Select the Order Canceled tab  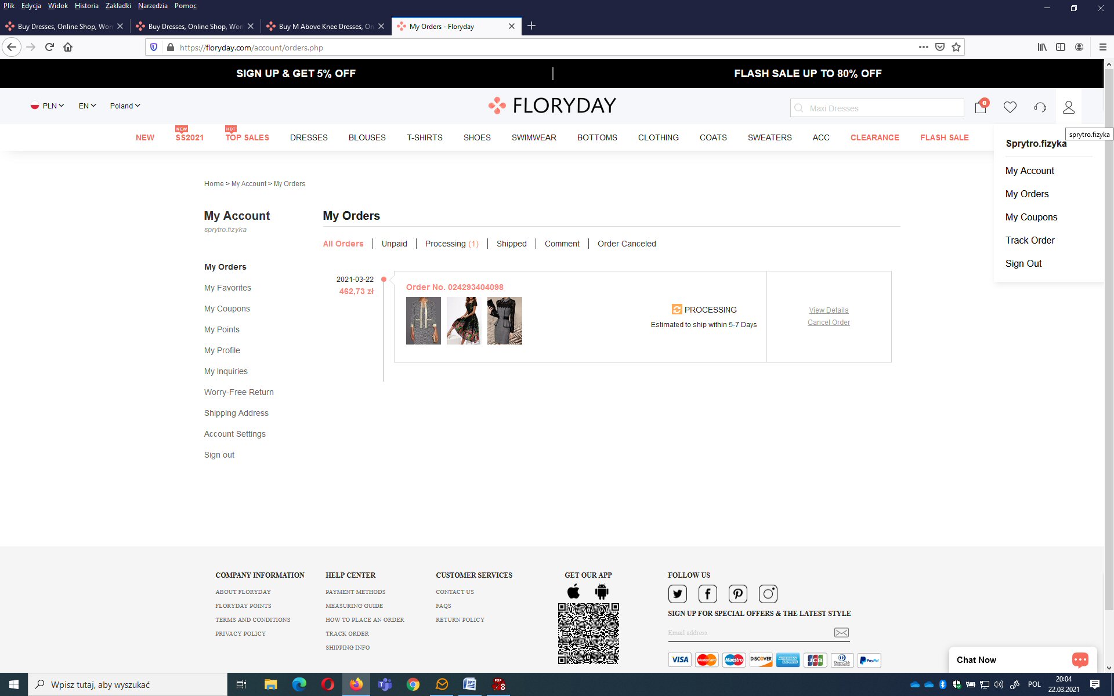(x=627, y=244)
